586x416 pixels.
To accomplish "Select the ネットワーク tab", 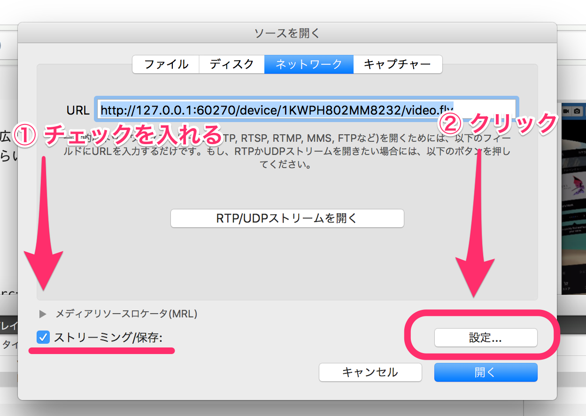I will point(308,64).
